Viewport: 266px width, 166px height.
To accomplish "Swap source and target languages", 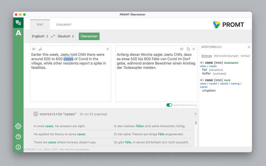I will (x=53, y=36).
